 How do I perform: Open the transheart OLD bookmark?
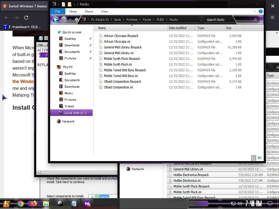(x=22, y=27)
